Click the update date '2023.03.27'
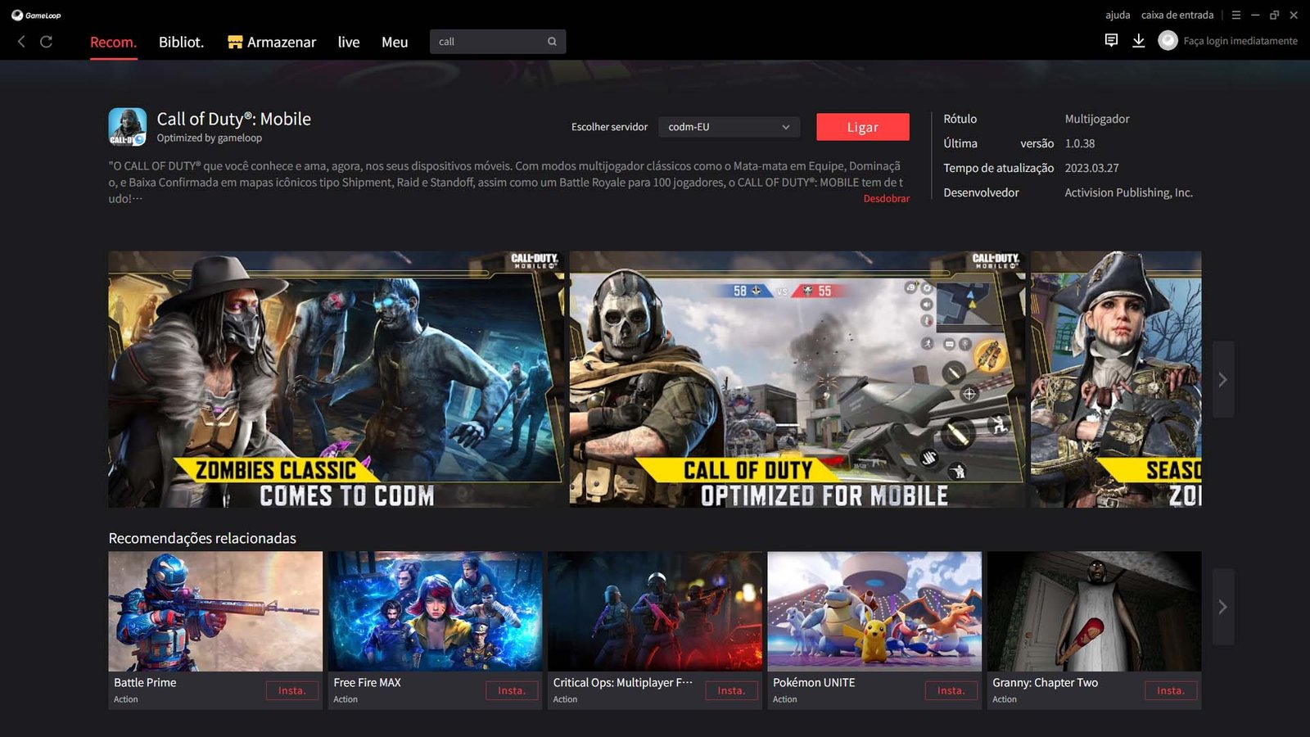The width and height of the screenshot is (1310, 737). pyautogui.click(x=1091, y=168)
